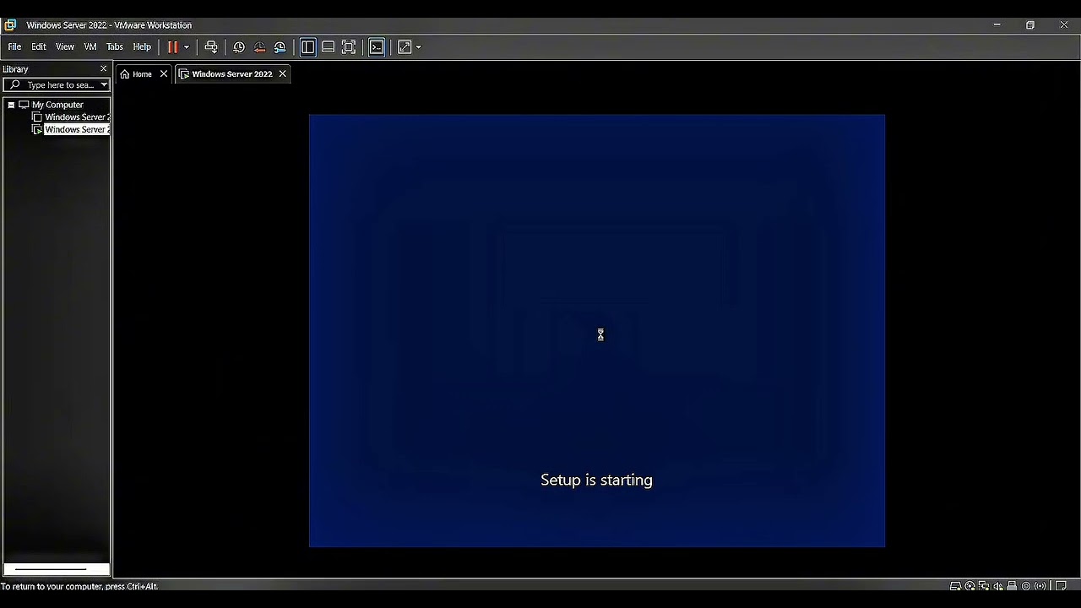
Task: Click the USB controller status icon
Action: (x=1012, y=586)
